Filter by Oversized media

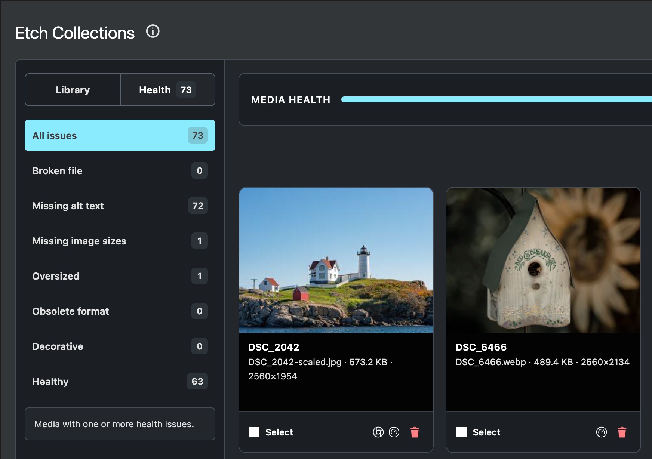(120, 276)
